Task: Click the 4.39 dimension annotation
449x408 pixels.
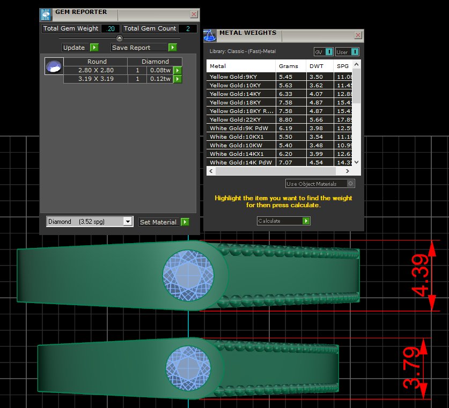Action: pos(421,275)
